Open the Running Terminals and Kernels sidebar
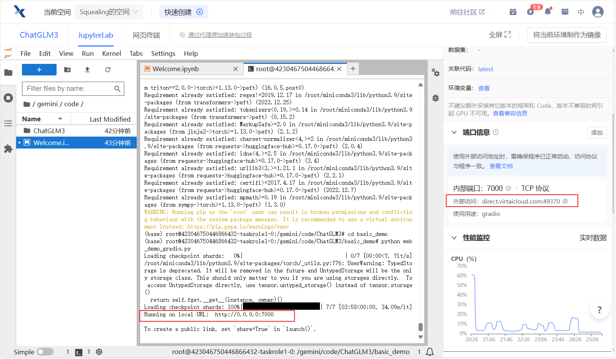This screenshot has width=616, height=359. (x=8, y=98)
